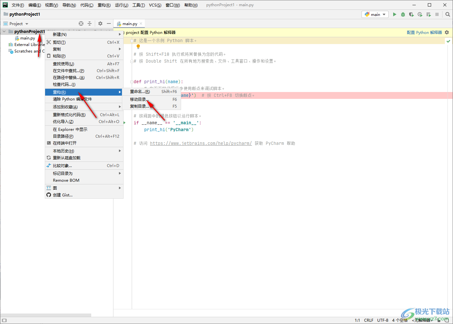Choose Remove BOM from context menu
Screen dimensions: 453x324
[84, 180]
